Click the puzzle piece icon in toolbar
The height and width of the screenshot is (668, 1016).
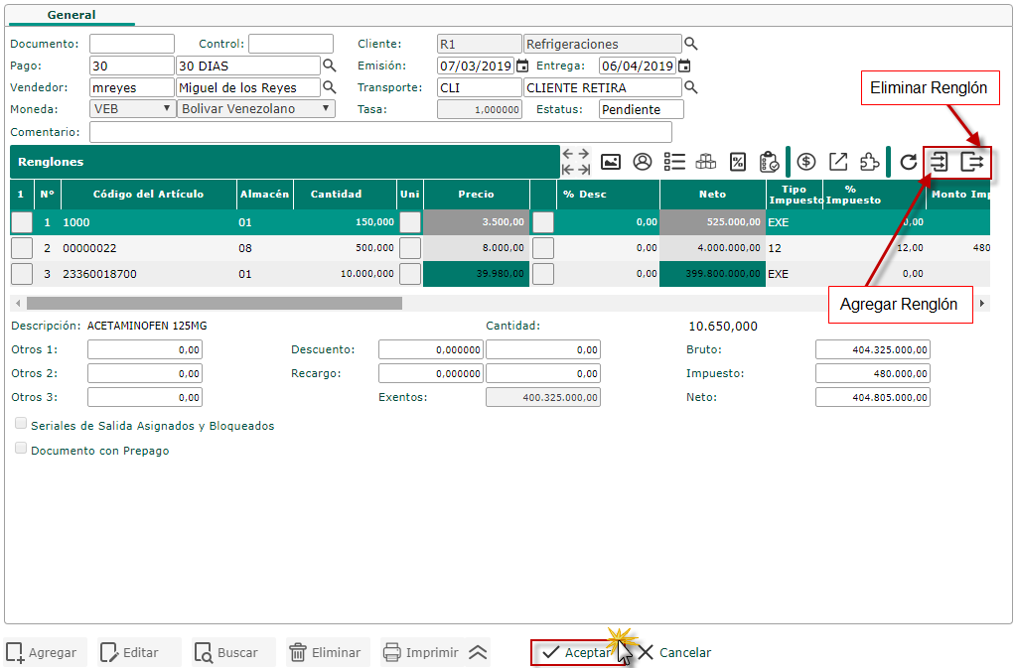tap(869, 162)
